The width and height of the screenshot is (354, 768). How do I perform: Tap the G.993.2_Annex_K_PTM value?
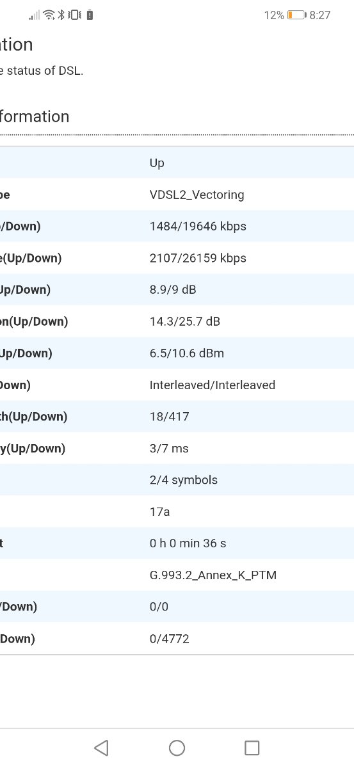coord(213,575)
